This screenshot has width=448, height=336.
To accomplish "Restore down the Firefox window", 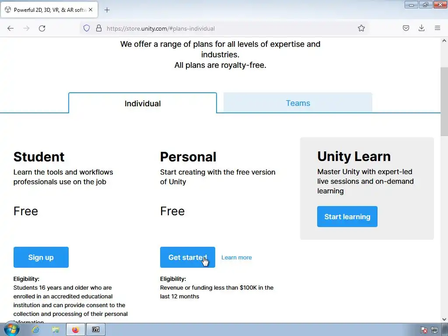I will coord(426,4).
